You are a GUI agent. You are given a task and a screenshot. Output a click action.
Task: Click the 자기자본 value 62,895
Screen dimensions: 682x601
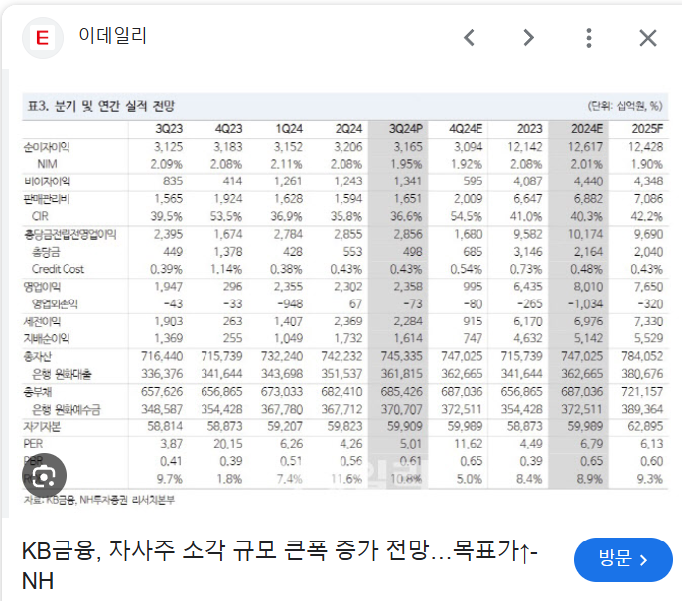(x=645, y=427)
